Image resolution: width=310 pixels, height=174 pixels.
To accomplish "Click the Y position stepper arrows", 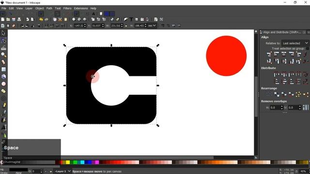I will pyautogui.click(x=103, y=26).
